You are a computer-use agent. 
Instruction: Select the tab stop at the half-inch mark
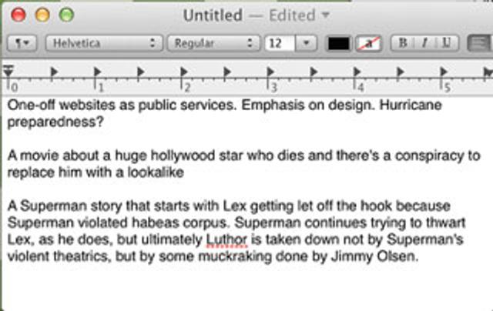[54, 72]
